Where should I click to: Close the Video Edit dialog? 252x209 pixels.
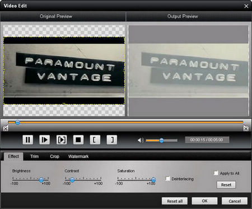coord(246,6)
